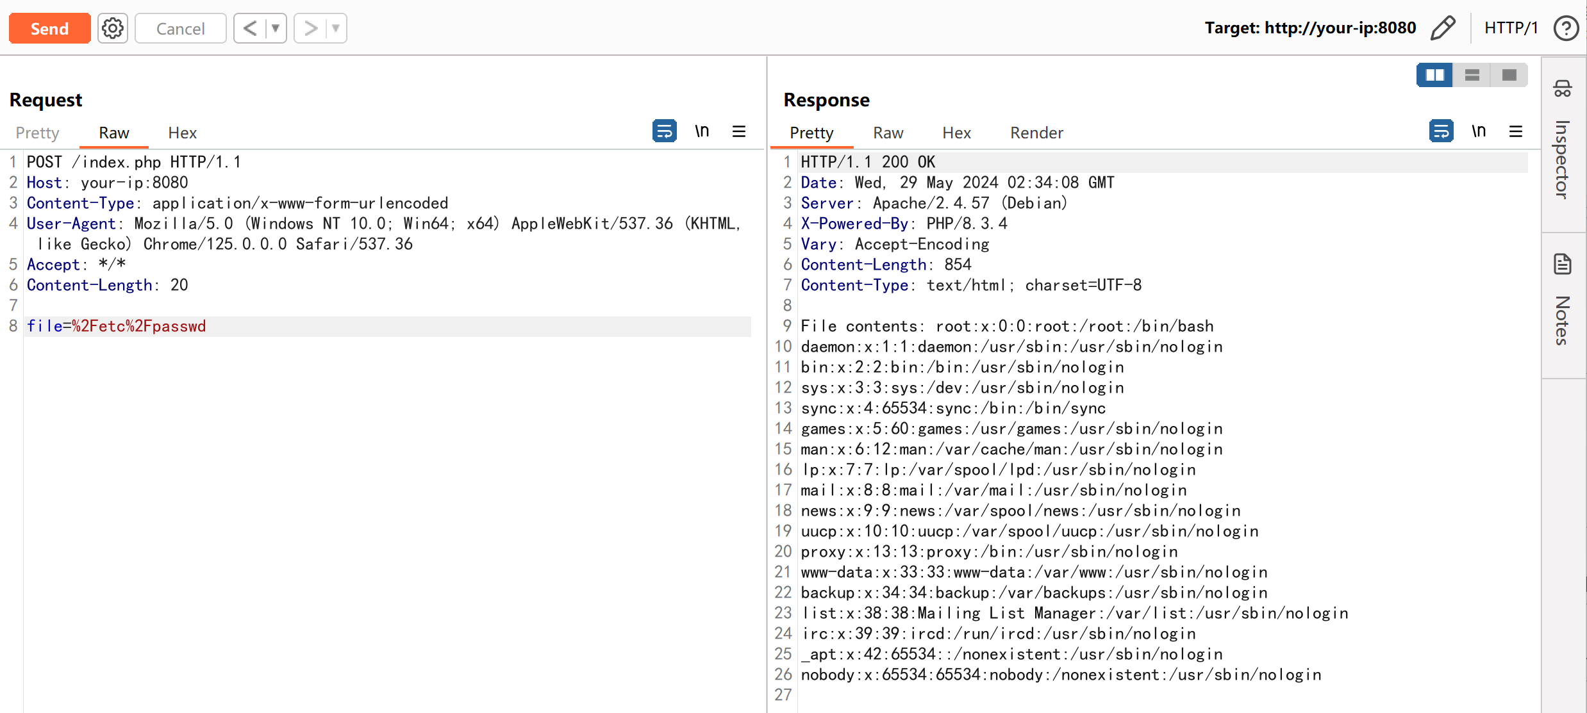The width and height of the screenshot is (1587, 713).
Task: Select the HTTP/1 protocol selector
Action: (1511, 28)
